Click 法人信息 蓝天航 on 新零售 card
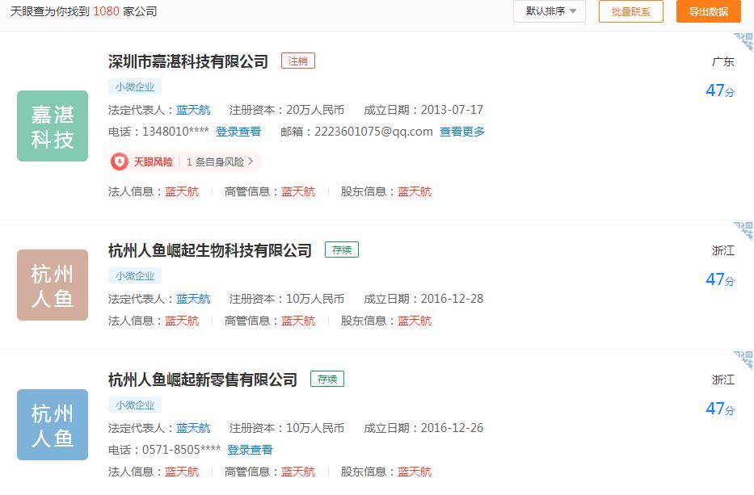Image resolution: width=754 pixels, height=495 pixels. click(x=182, y=472)
